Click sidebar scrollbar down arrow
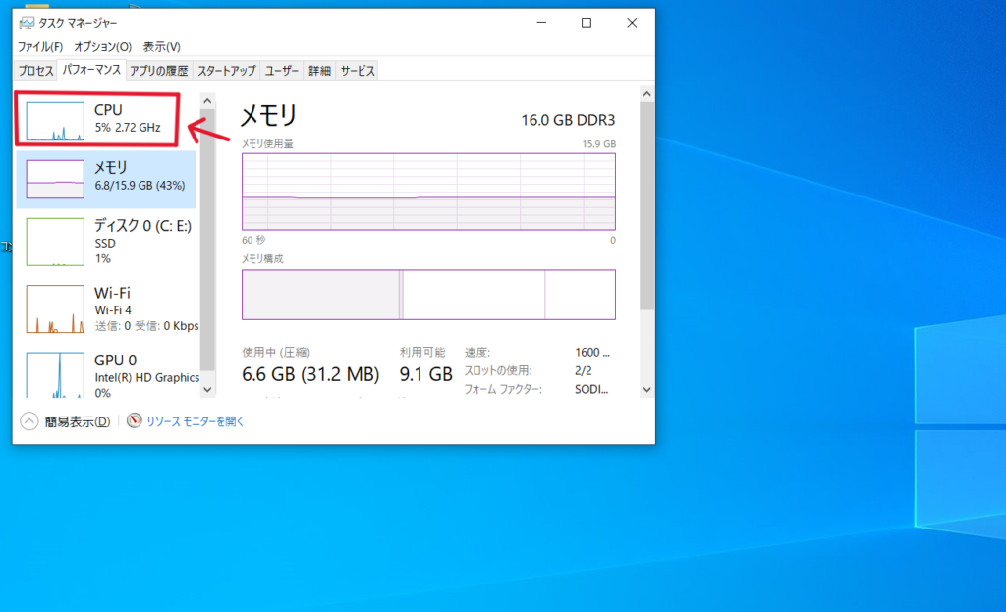Image resolution: width=1006 pixels, height=612 pixels. [x=206, y=390]
